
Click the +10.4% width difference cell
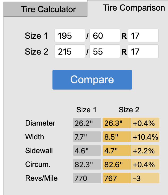pos(145,137)
